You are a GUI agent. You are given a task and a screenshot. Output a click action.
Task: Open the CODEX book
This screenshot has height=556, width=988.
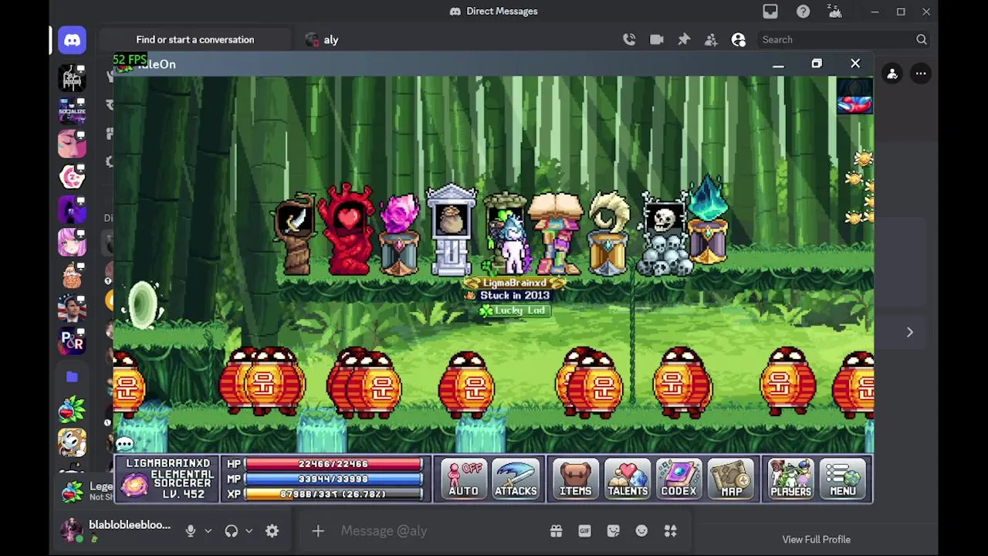[x=678, y=479]
